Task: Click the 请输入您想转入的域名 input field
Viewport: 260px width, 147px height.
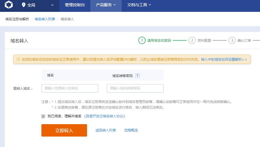Action: click(x=70, y=88)
